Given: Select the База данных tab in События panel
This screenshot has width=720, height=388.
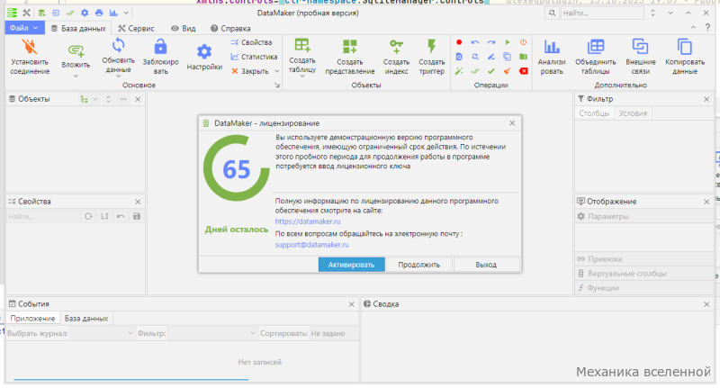Looking at the screenshot, I should click(x=86, y=318).
